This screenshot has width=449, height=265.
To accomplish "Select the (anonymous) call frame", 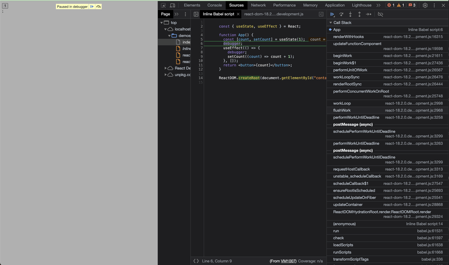I will coord(388,224).
